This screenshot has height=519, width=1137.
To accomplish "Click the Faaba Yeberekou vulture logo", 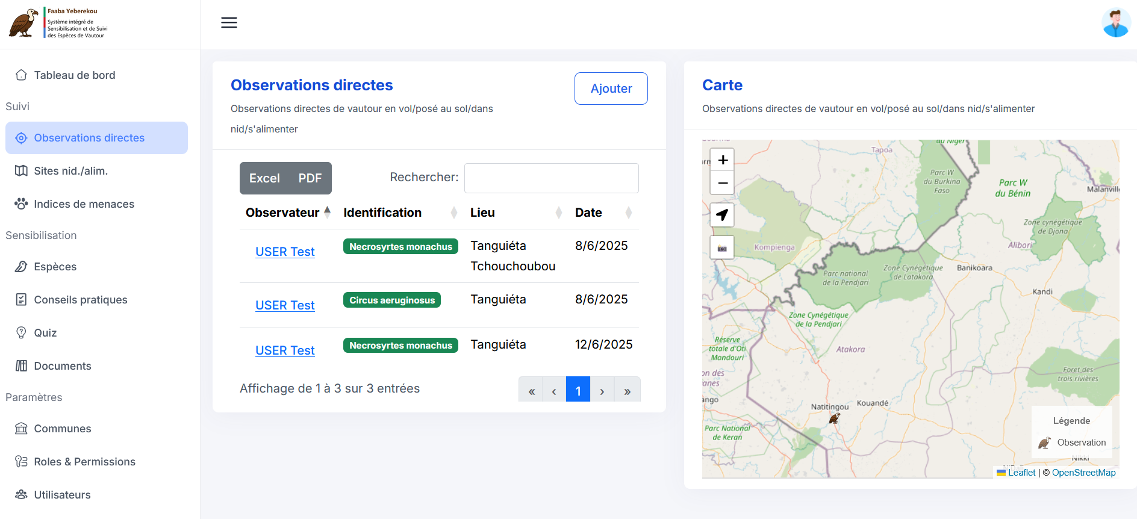I will [23, 23].
